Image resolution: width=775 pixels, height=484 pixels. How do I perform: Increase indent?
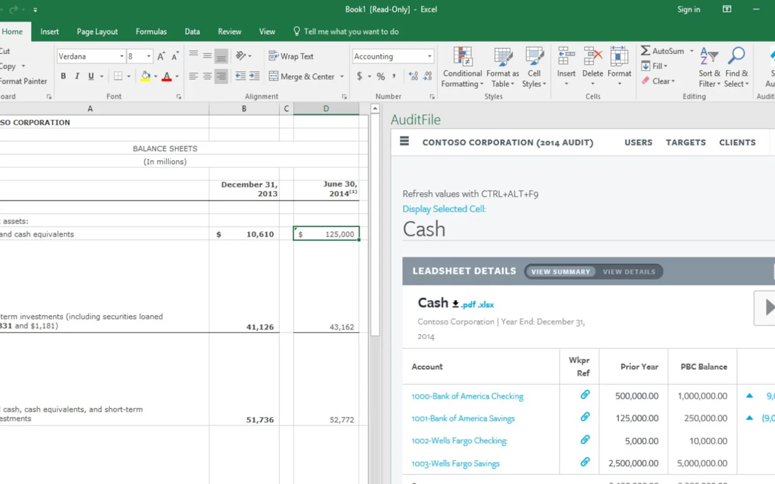[x=254, y=76]
